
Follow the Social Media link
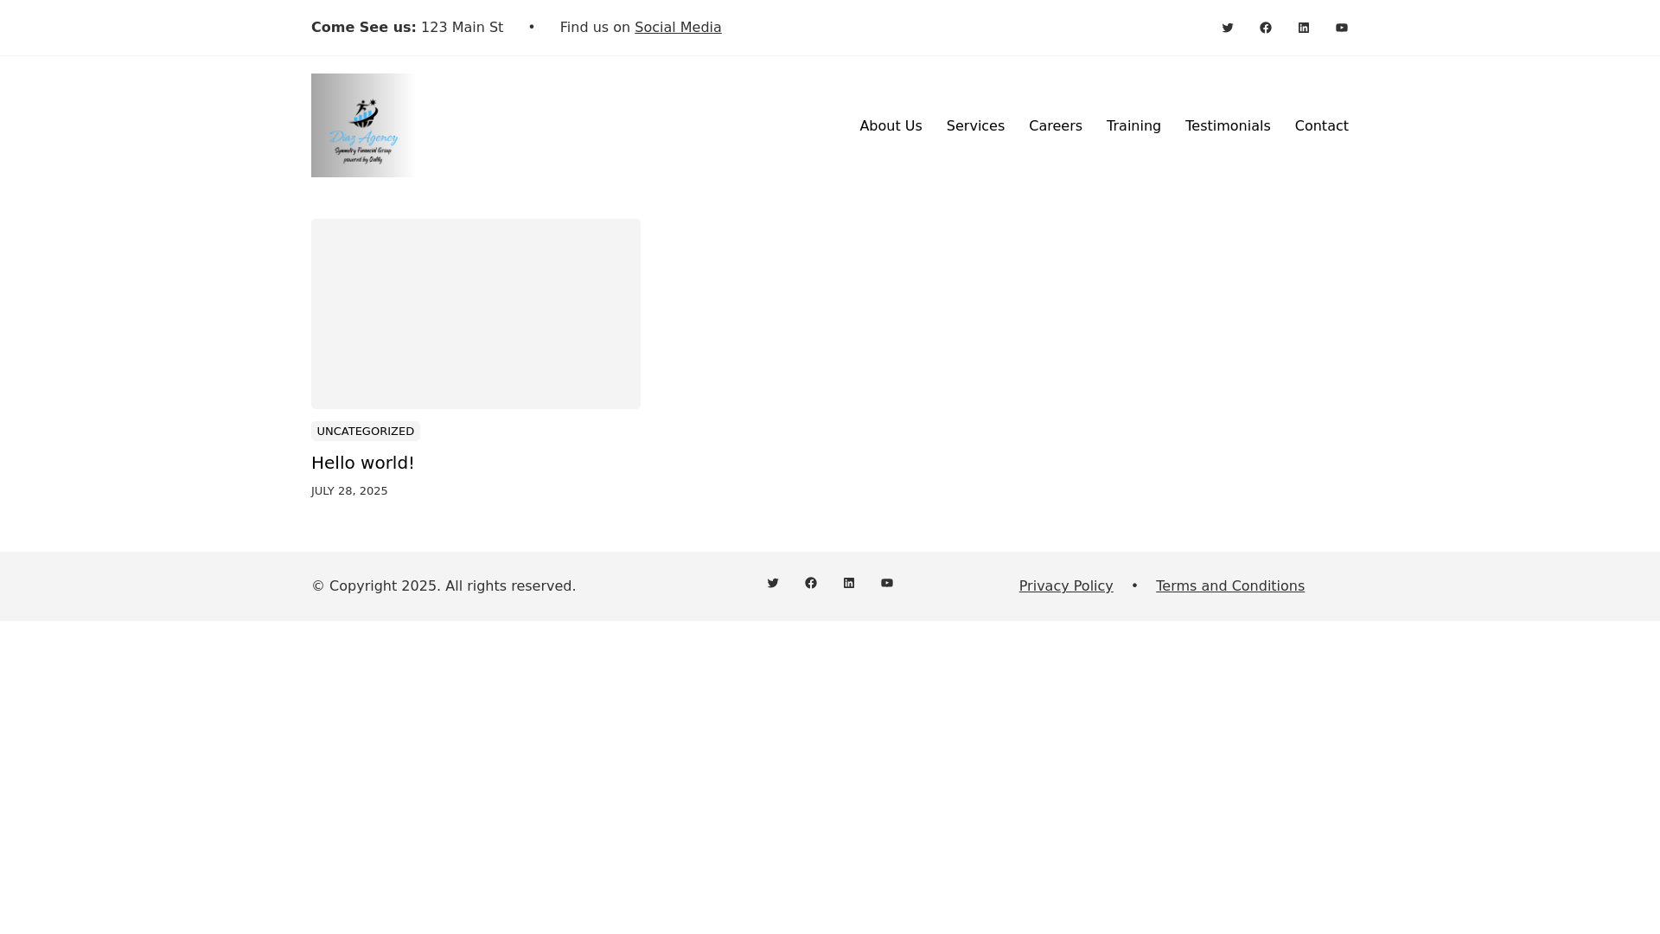coord(678,28)
